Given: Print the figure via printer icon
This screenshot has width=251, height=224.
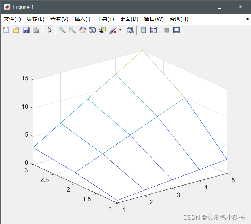Looking at the screenshot, I should coord(36,30).
